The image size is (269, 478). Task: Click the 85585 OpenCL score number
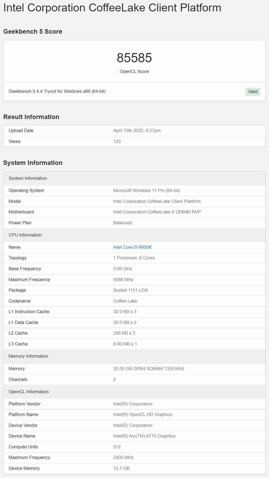point(134,58)
